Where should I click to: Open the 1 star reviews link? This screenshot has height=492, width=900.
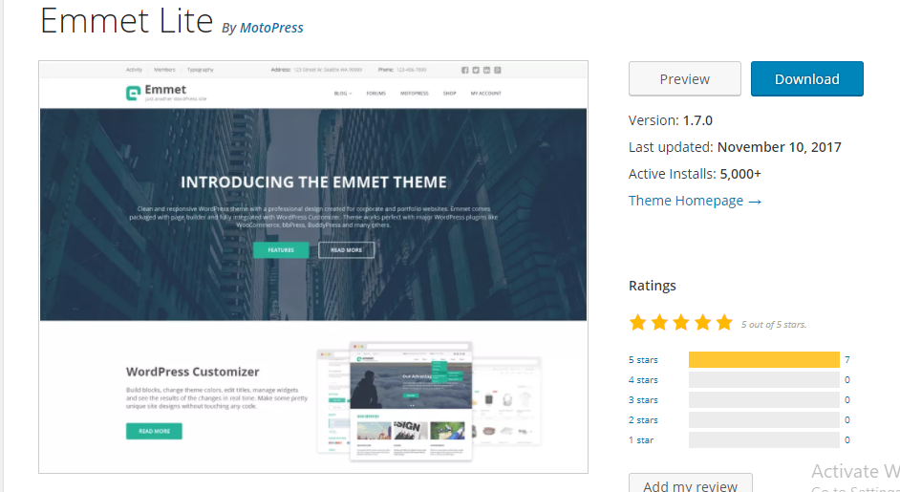641,440
